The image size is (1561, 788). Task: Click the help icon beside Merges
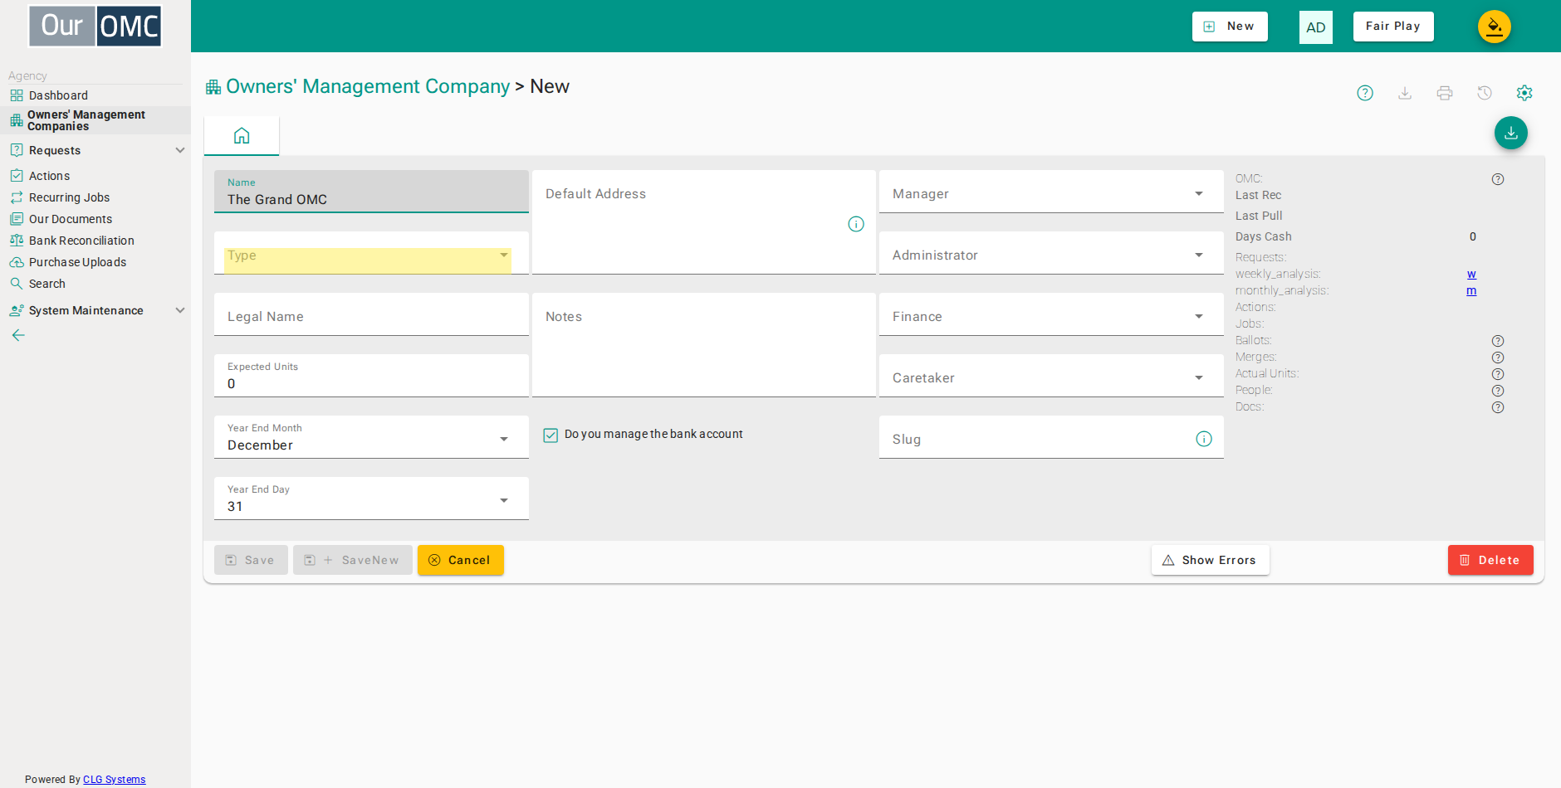point(1498,358)
